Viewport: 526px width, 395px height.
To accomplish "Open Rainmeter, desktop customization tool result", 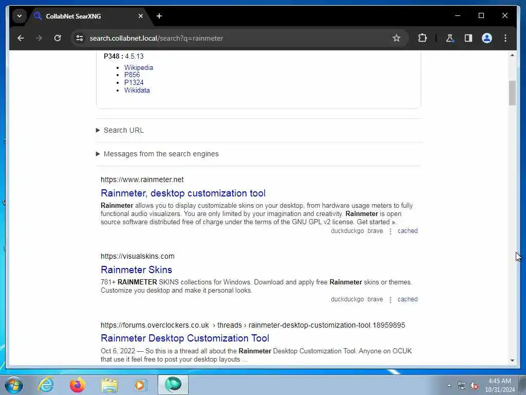I will [183, 193].
